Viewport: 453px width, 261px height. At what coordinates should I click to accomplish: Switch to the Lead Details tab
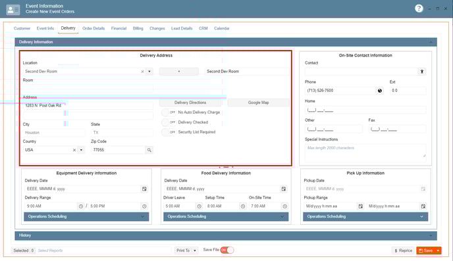coord(182,28)
